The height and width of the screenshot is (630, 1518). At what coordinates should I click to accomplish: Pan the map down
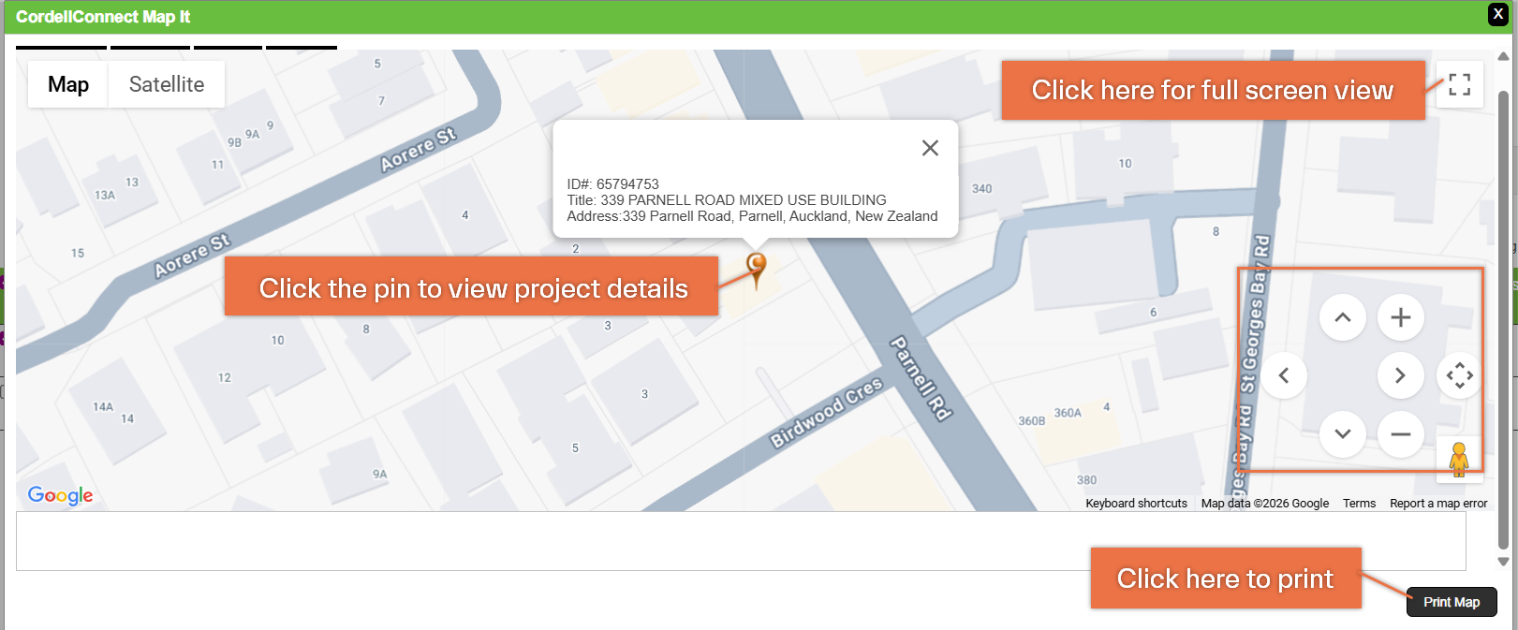tap(1343, 433)
